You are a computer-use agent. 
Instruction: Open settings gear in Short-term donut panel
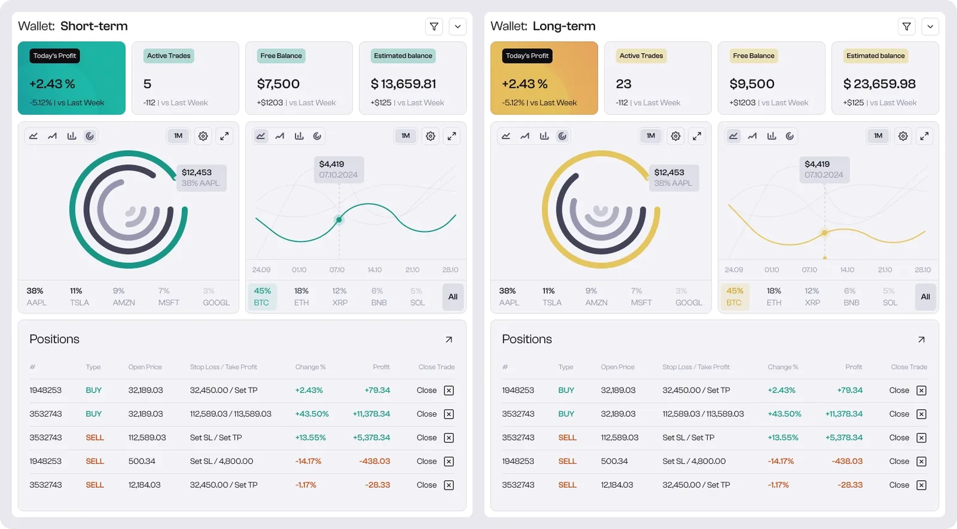pyautogui.click(x=203, y=136)
